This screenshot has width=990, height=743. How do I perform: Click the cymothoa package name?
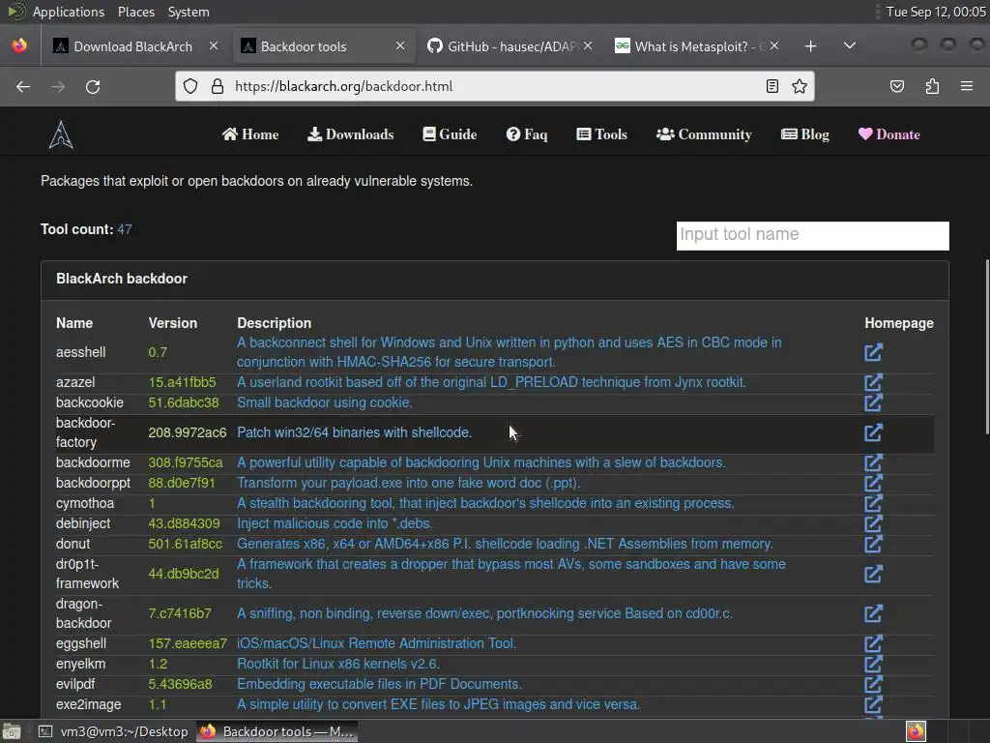coord(85,503)
